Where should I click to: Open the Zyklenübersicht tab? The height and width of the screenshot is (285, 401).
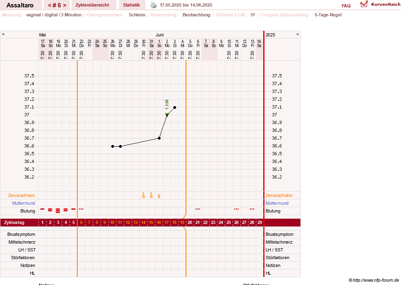pyautogui.click(x=92, y=5)
